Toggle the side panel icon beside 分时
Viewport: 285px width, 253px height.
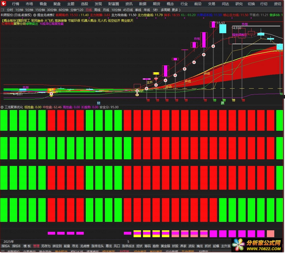click(3, 10)
